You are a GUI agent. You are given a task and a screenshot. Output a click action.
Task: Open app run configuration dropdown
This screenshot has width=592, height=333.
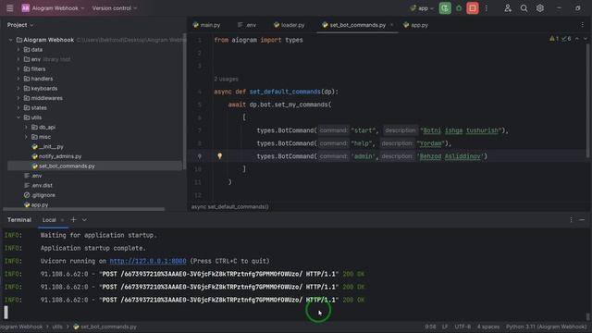(422, 8)
